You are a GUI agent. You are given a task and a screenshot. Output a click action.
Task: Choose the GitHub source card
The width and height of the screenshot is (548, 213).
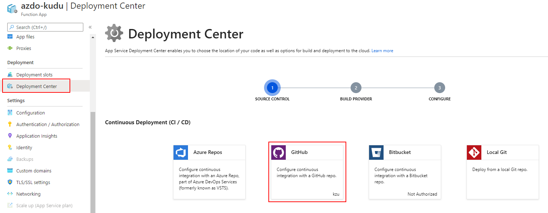pyautogui.click(x=307, y=172)
